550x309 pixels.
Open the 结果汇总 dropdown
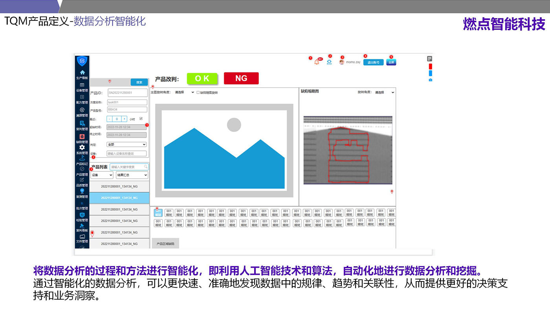(132, 175)
